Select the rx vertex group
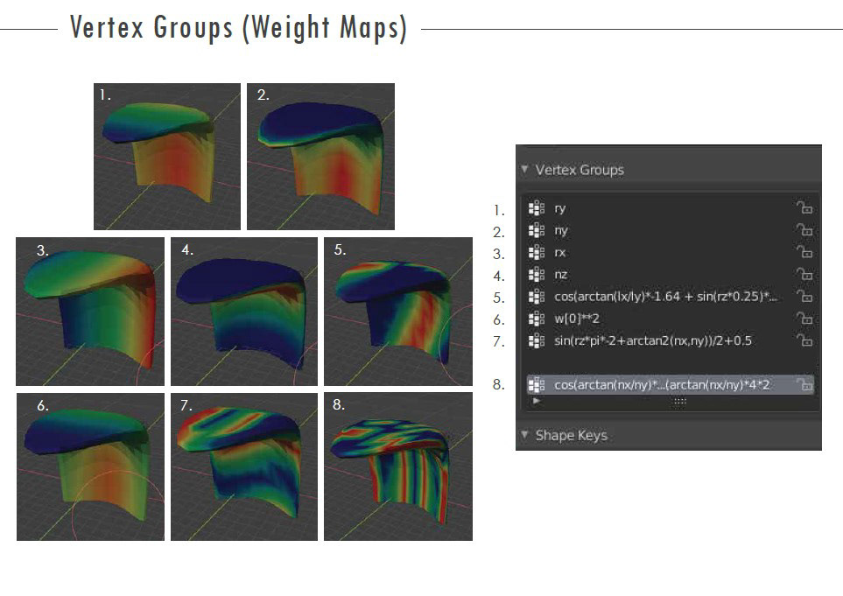 pyautogui.click(x=670, y=252)
